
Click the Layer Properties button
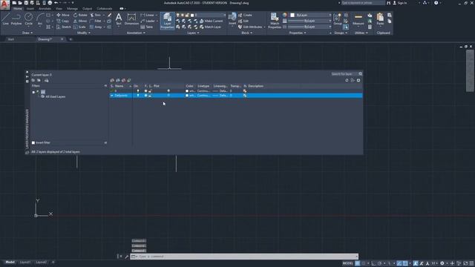pos(167,21)
